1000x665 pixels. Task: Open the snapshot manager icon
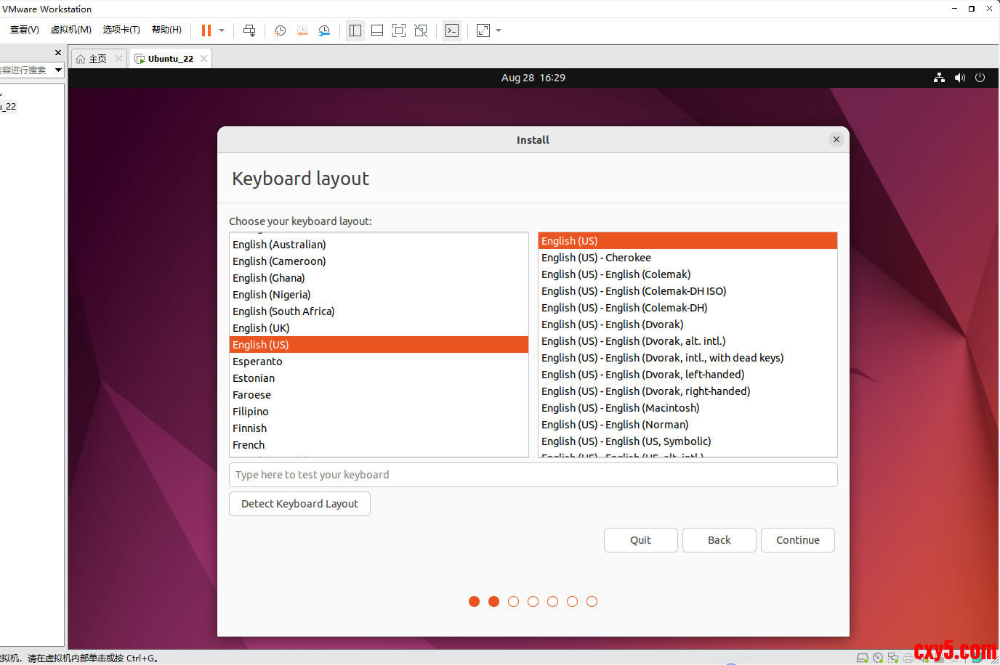[x=324, y=30]
